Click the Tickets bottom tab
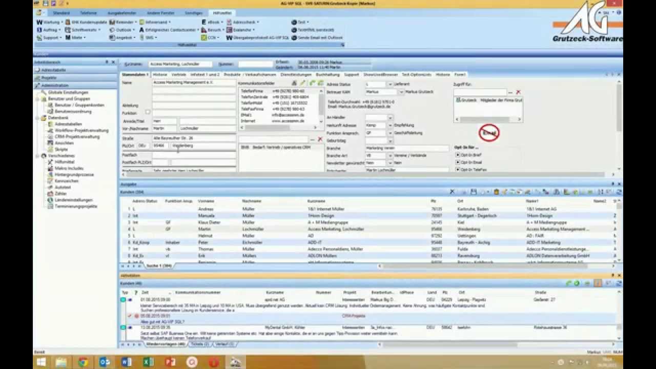656x369 pixels. [x=200, y=344]
